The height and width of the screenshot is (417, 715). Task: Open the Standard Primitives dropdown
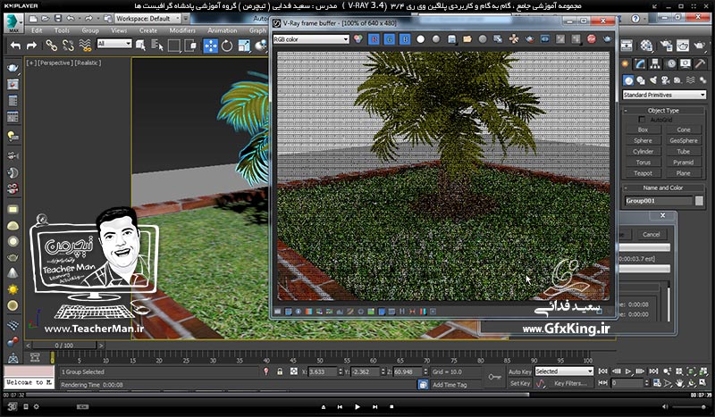(664, 95)
